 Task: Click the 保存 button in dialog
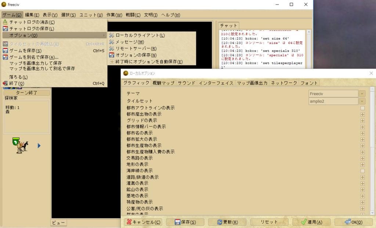[x=185, y=222]
